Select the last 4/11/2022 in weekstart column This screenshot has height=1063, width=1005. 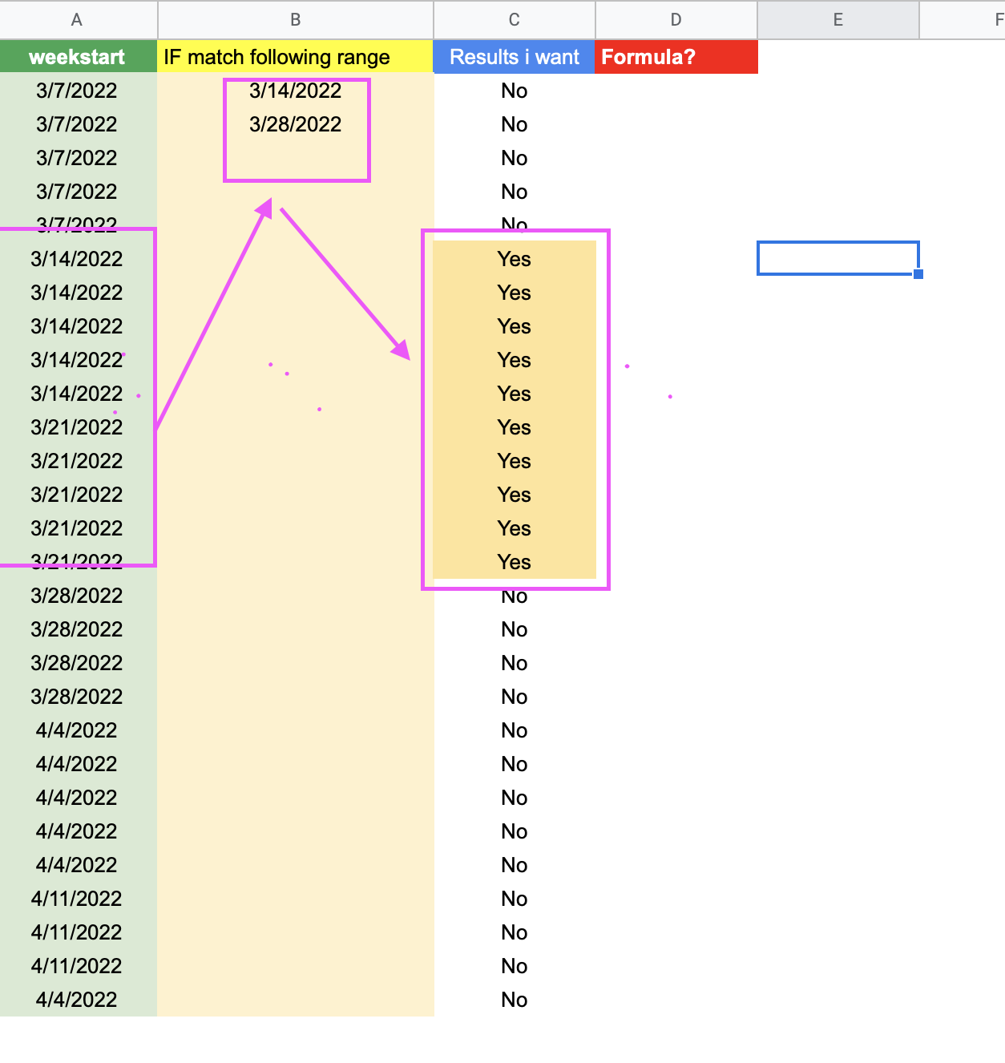[x=77, y=966]
